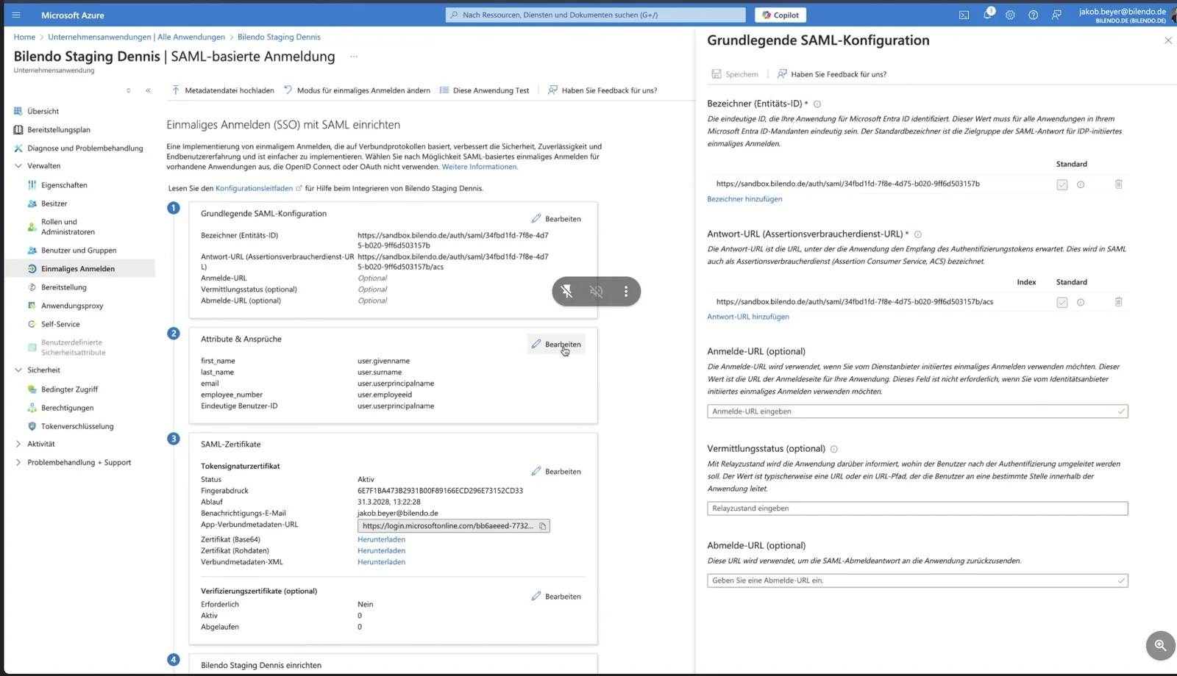Viewport: 1177px width, 676px height.
Task: Edit the Attribute & Ansprüche section
Action: (x=556, y=344)
